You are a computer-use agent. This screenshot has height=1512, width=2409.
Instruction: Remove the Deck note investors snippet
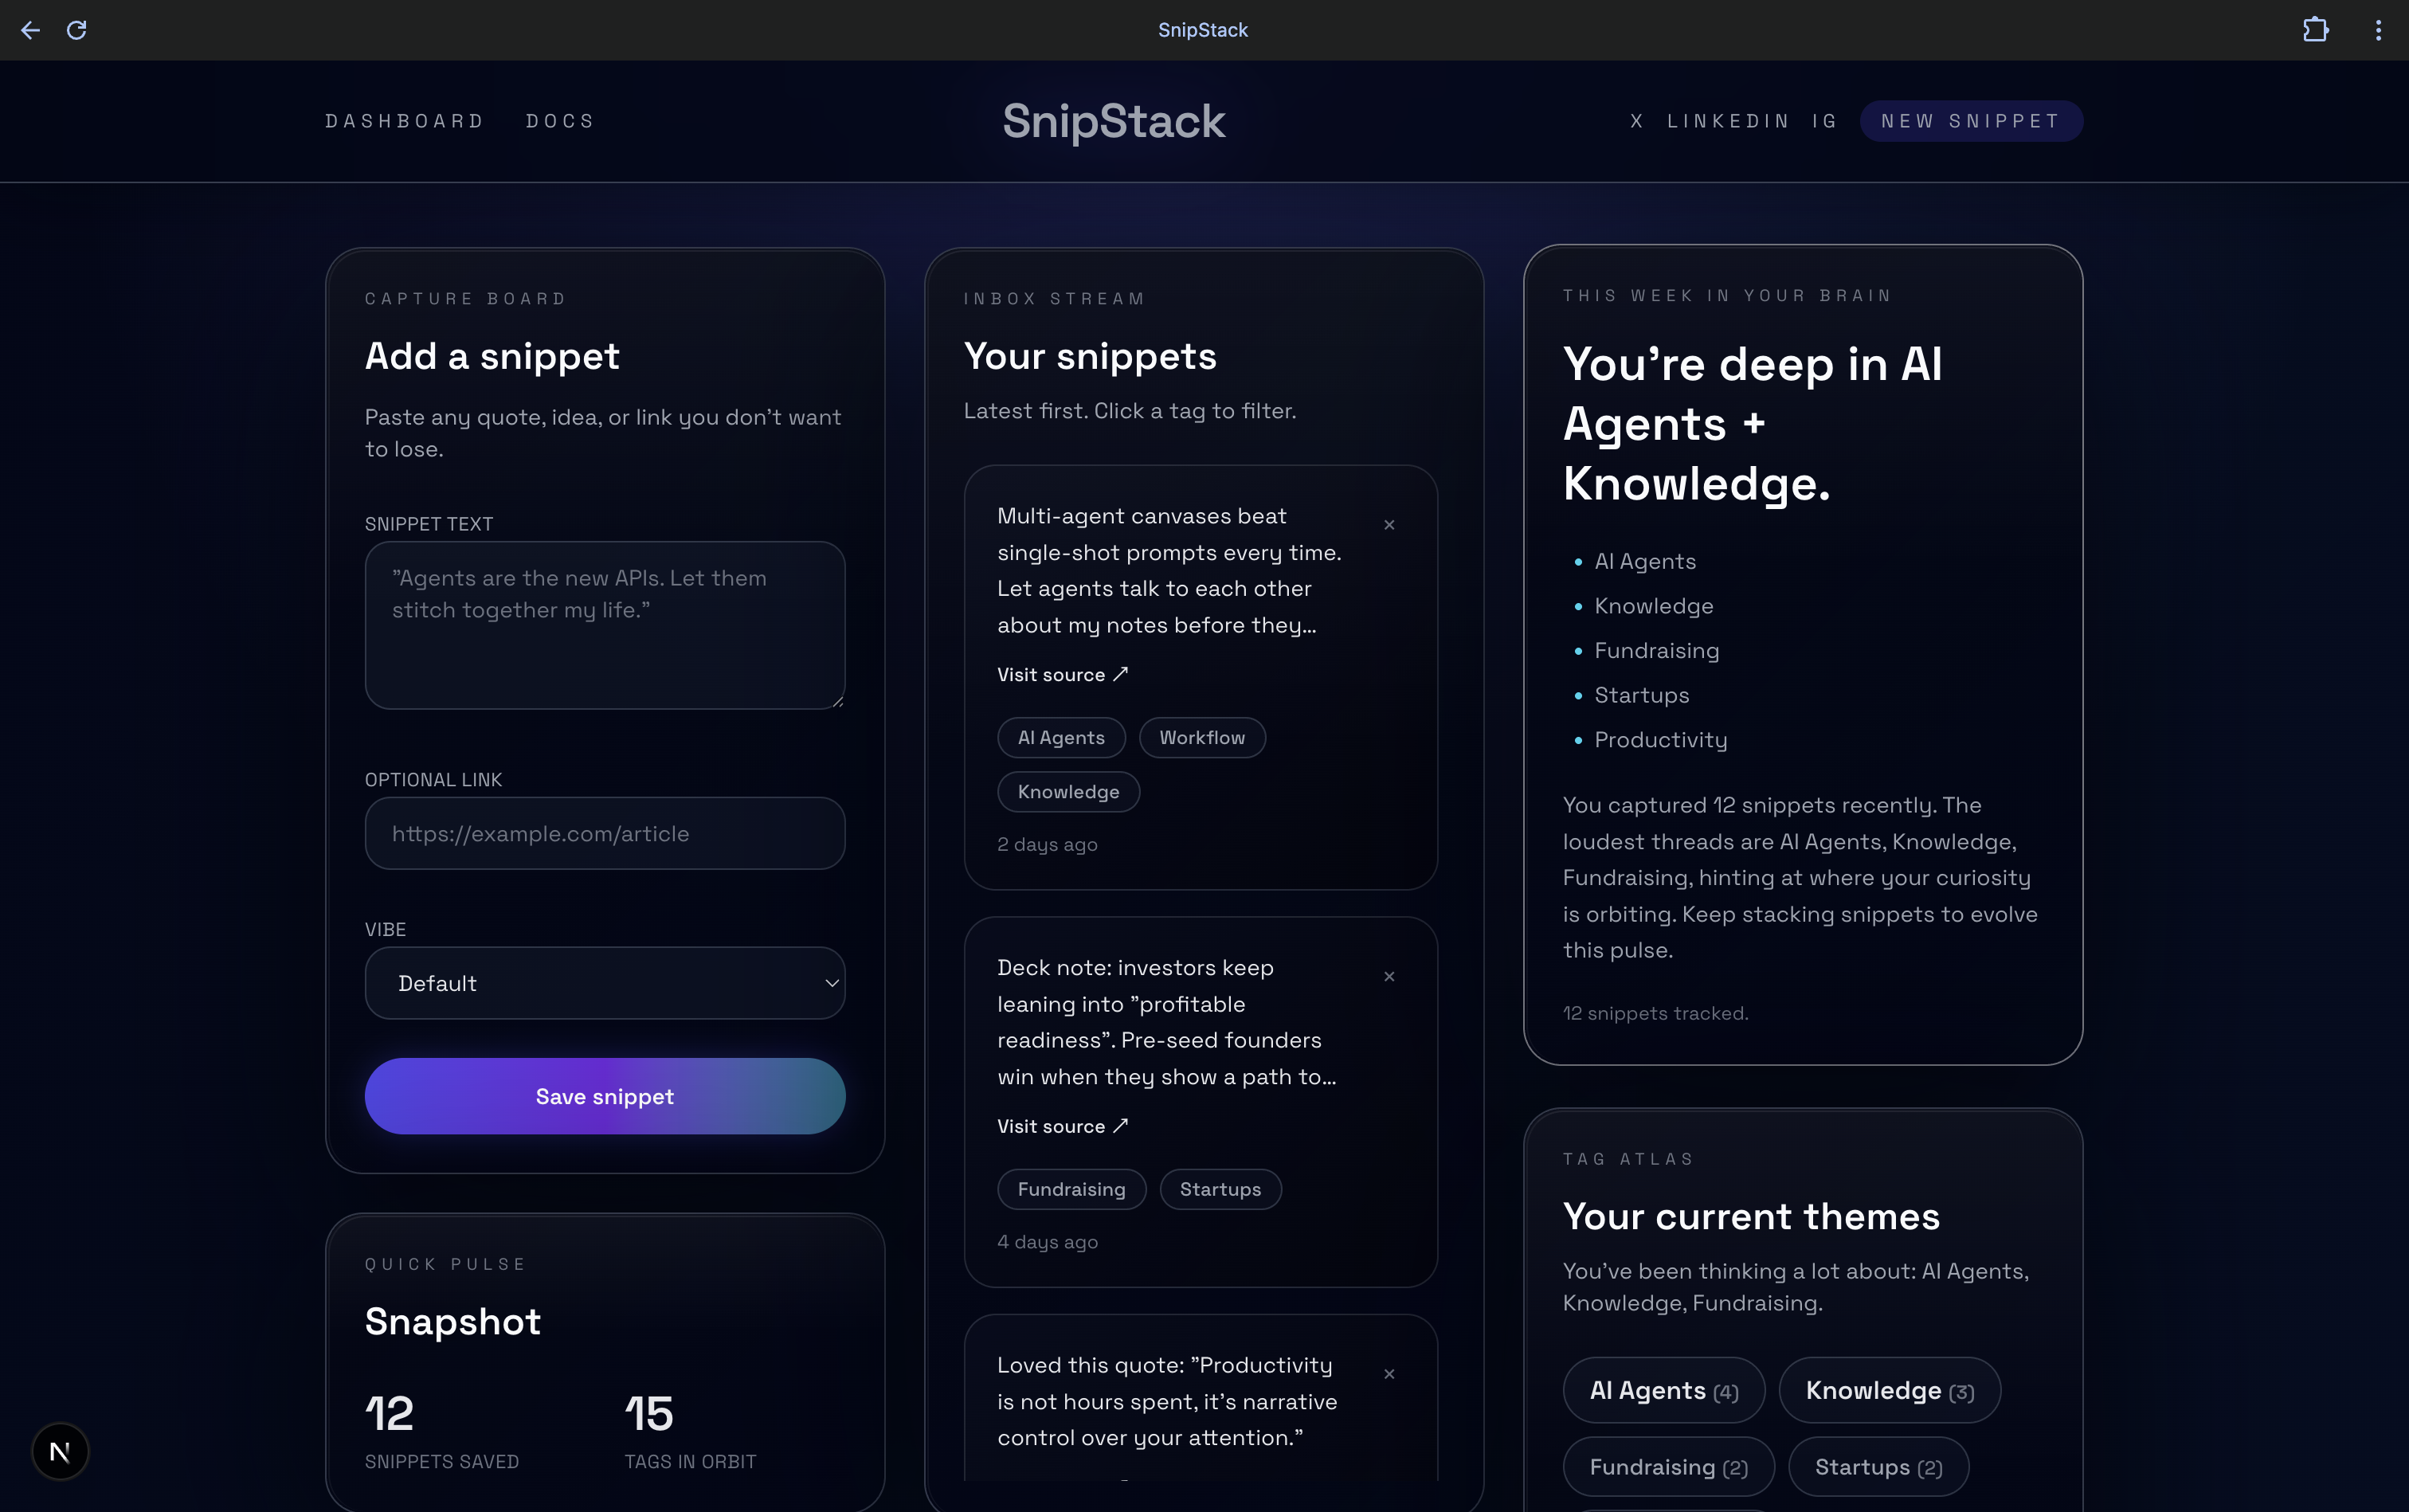tap(1389, 977)
